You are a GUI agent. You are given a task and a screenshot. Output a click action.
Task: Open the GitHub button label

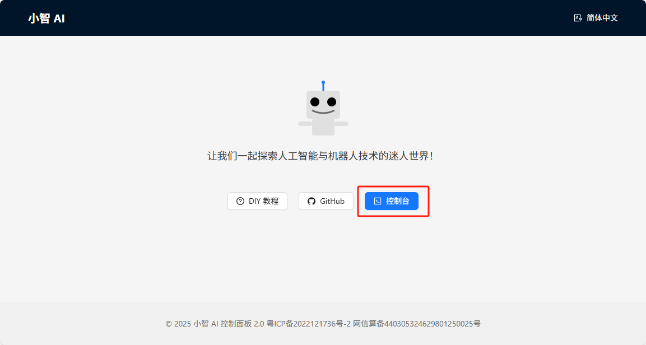[332, 201]
